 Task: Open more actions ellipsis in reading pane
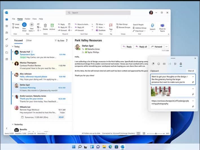point(166,47)
